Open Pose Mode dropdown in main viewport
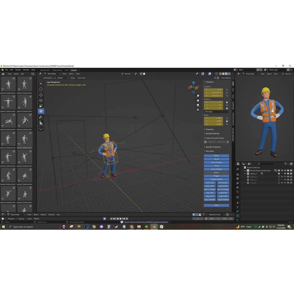294x294 pixels. point(52,74)
